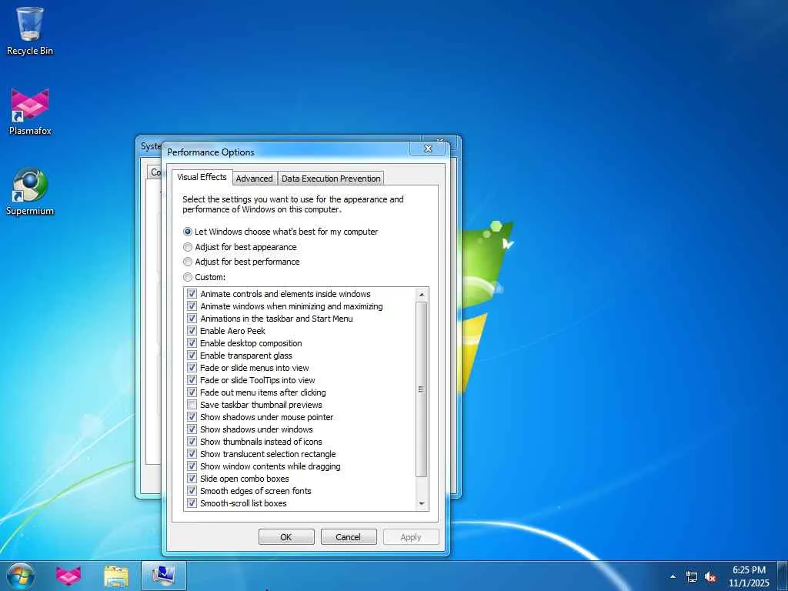Toggle Show thumbnails instead of icons
Viewport: 788px width, 591px height.
coord(192,442)
